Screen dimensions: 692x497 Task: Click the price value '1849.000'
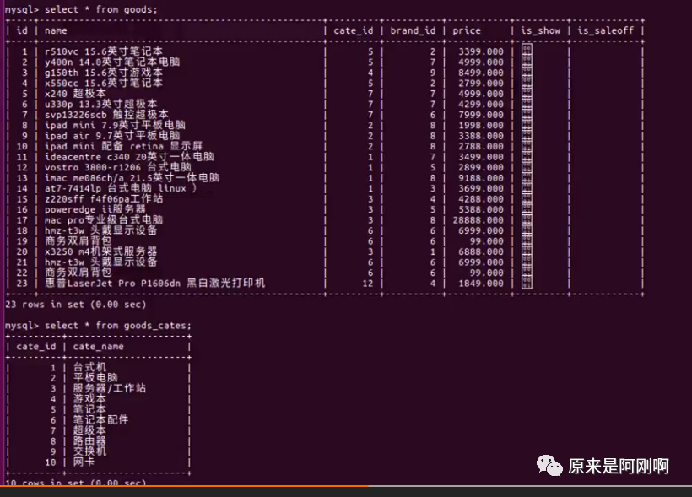click(x=481, y=284)
